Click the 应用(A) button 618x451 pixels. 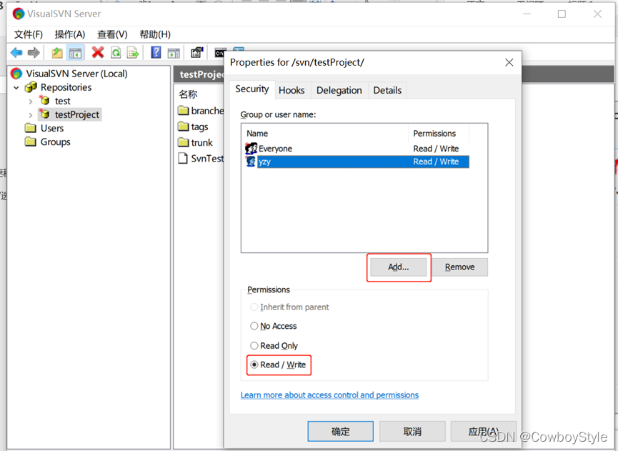point(484,431)
